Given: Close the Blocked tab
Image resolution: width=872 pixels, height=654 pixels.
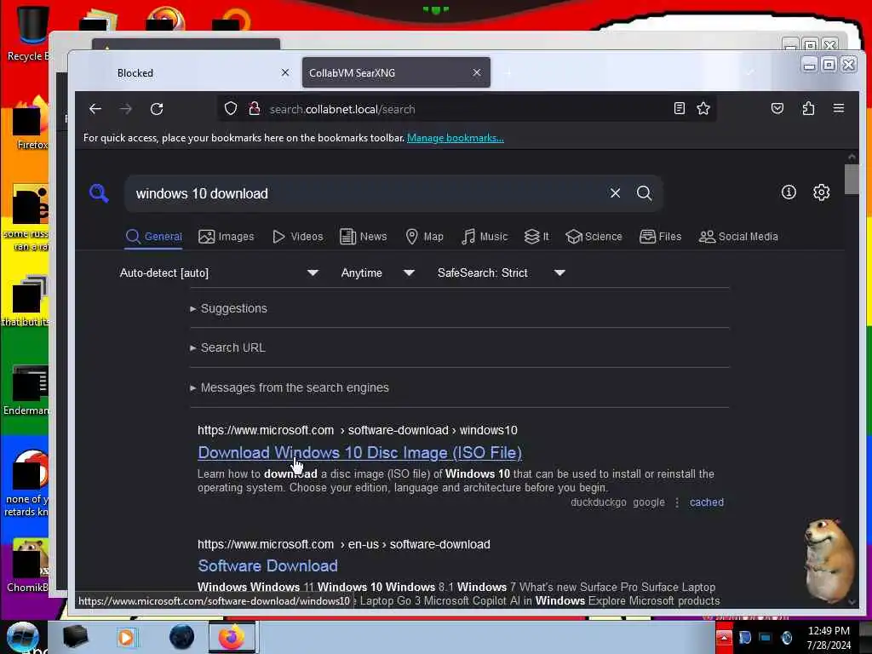Looking at the screenshot, I should click(285, 72).
